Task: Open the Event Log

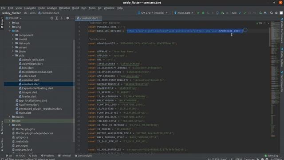Action: click(x=271, y=156)
